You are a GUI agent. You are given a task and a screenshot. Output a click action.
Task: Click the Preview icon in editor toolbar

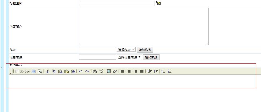click(x=40, y=71)
